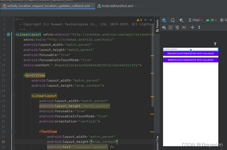The height and width of the screenshot is (150, 227).
Task: Click the gutter class icon on line 4
Action: [x=9, y=34]
